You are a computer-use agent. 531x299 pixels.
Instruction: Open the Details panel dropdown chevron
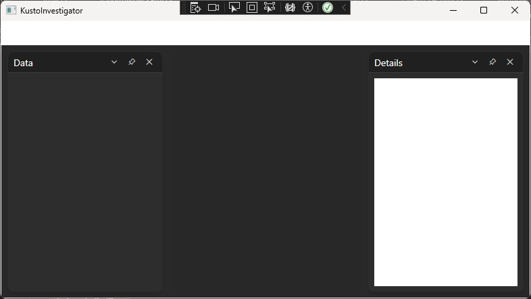point(475,62)
